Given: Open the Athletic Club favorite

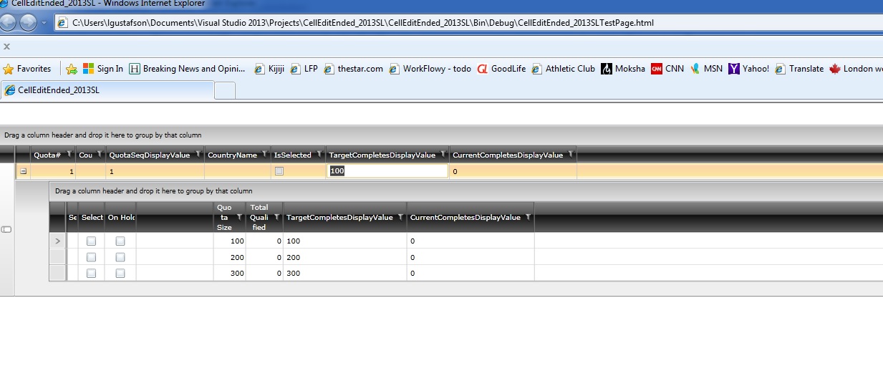Looking at the screenshot, I should coord(563,69).
